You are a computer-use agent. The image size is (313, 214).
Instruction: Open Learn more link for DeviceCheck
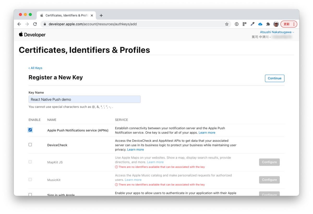point(135,149)
